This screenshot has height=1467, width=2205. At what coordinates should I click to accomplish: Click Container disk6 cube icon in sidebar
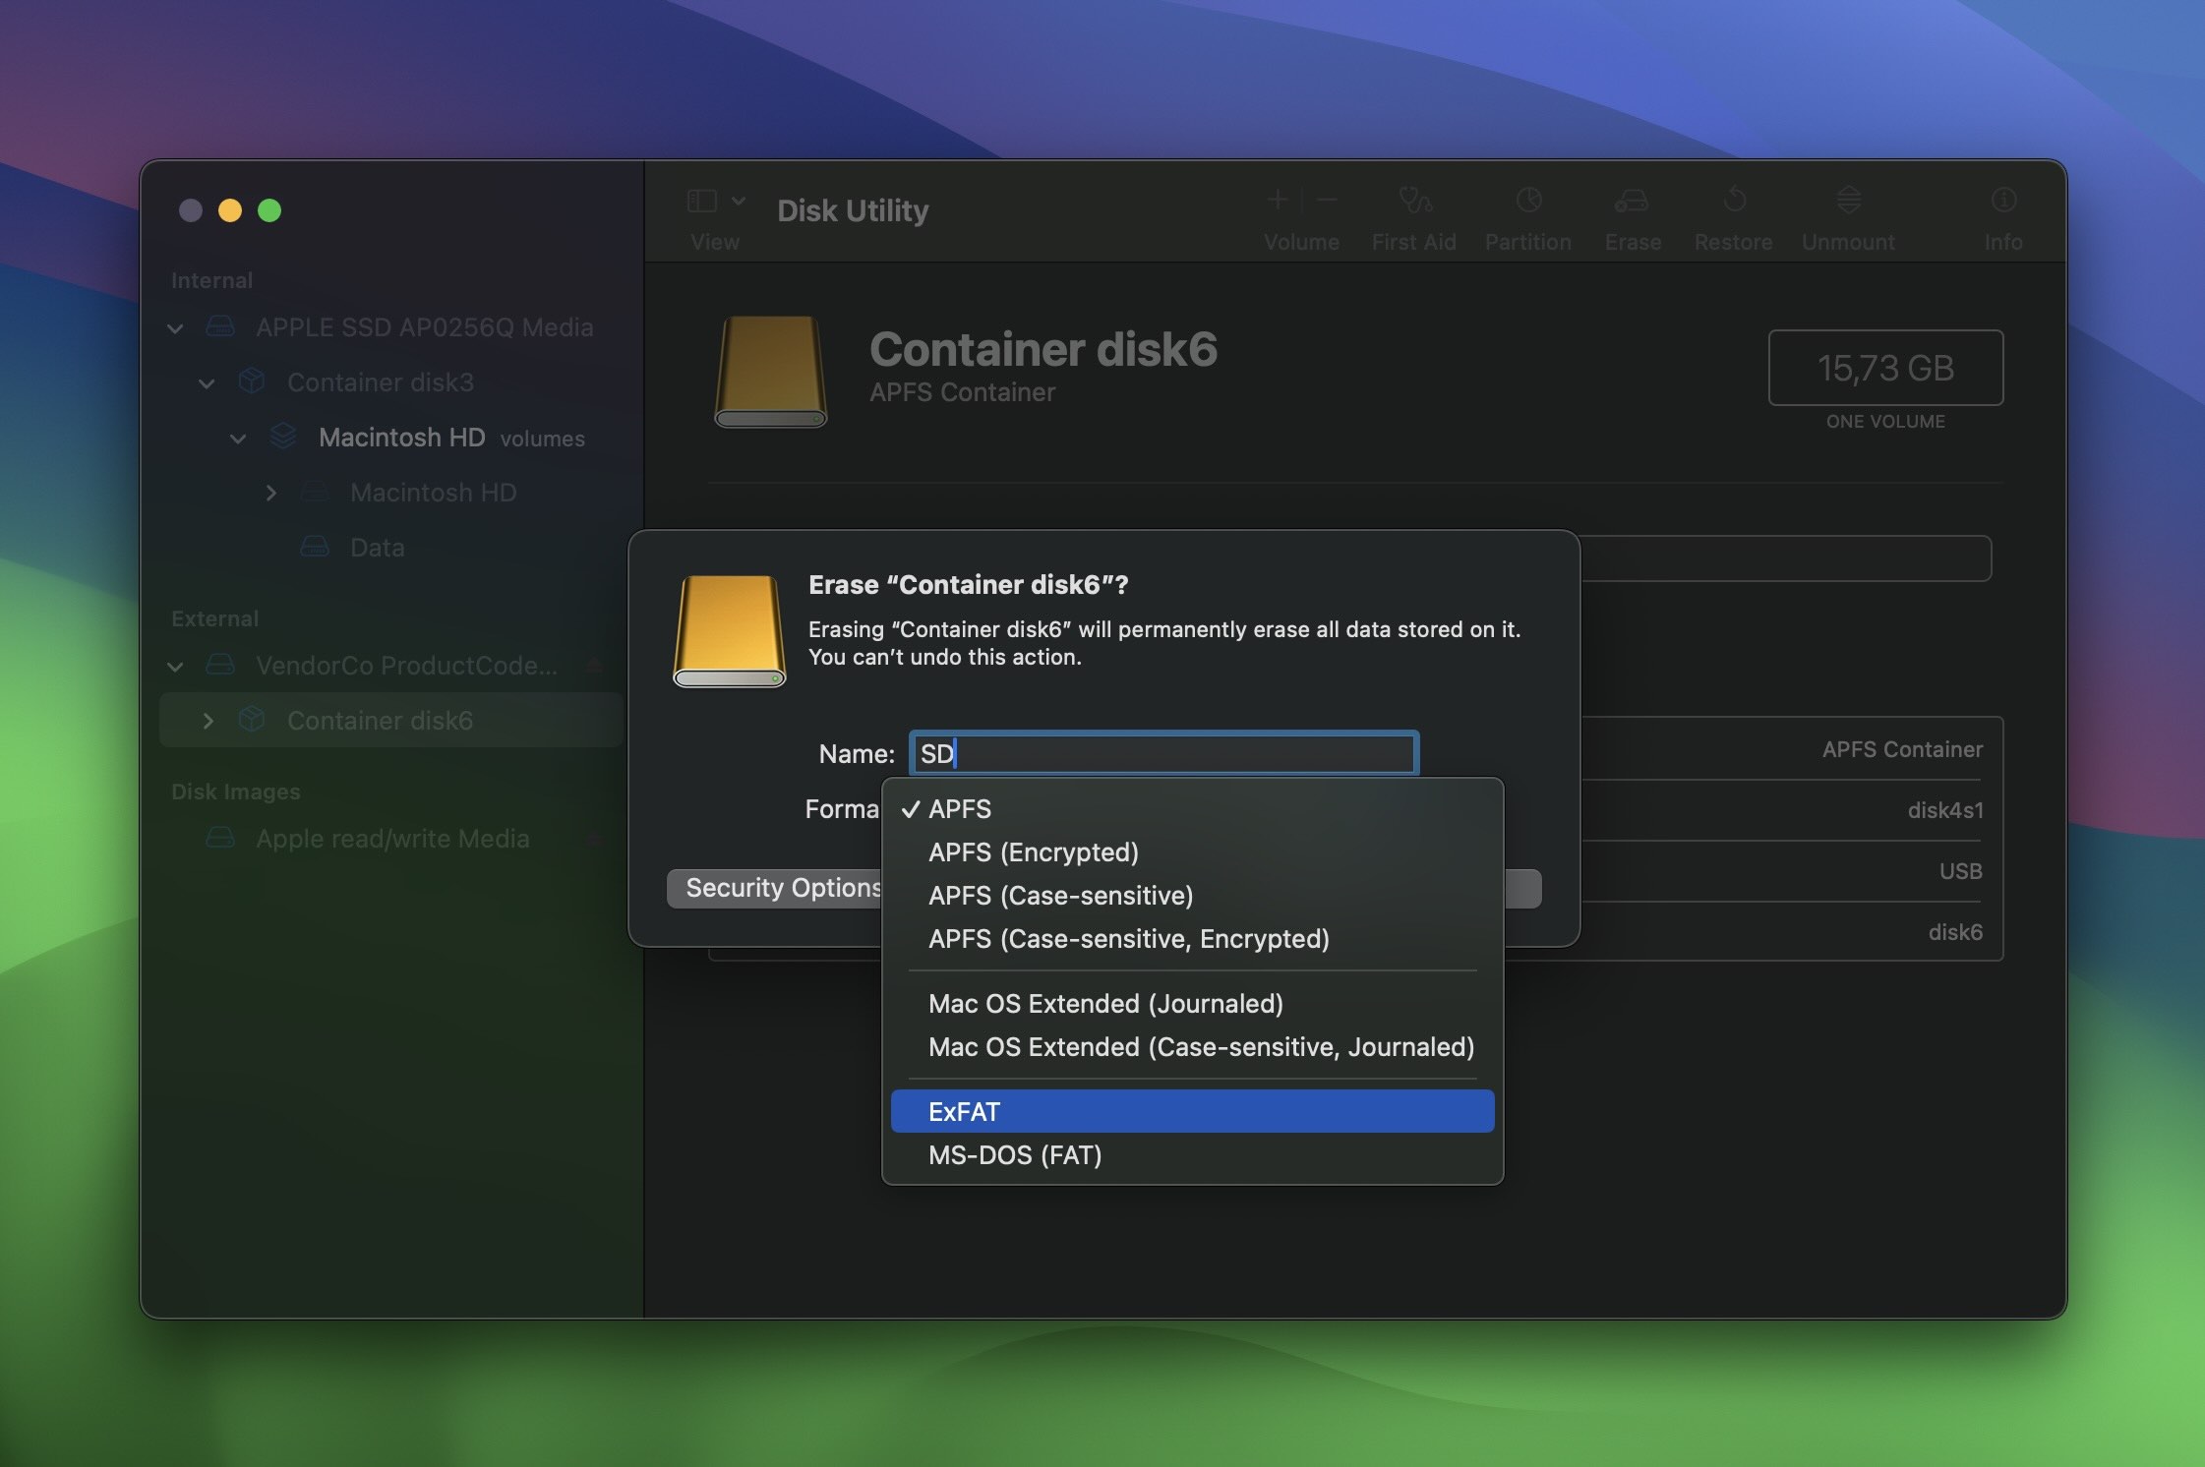(252, 719)
